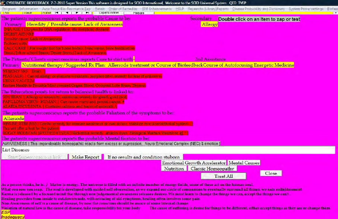Click the previous record arrow icon
Screen dimensions: 338x219
tap(67, 13)
